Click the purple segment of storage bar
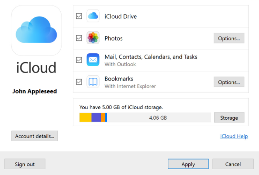Image resolution: width=259 pixels, height=175 pixels. click(x=96, y=117)
